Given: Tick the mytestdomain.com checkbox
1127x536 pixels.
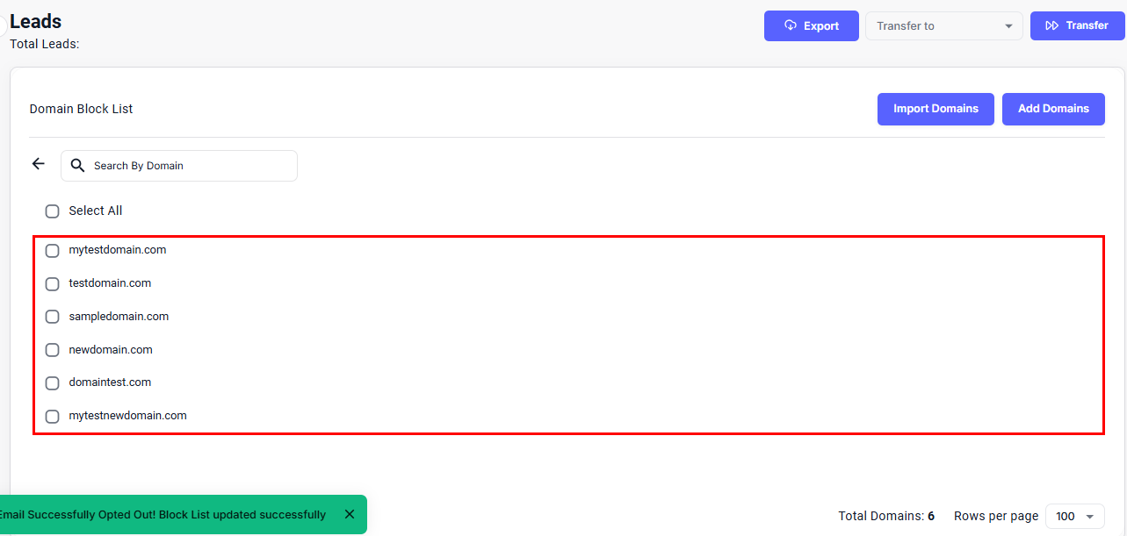Looking at the screenshot, I should (x=53, y=251).
